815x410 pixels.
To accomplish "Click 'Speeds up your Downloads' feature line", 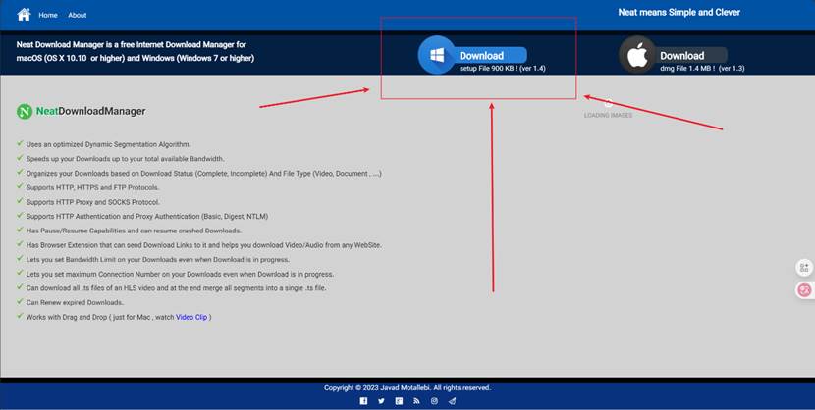I will coord(126,159).
